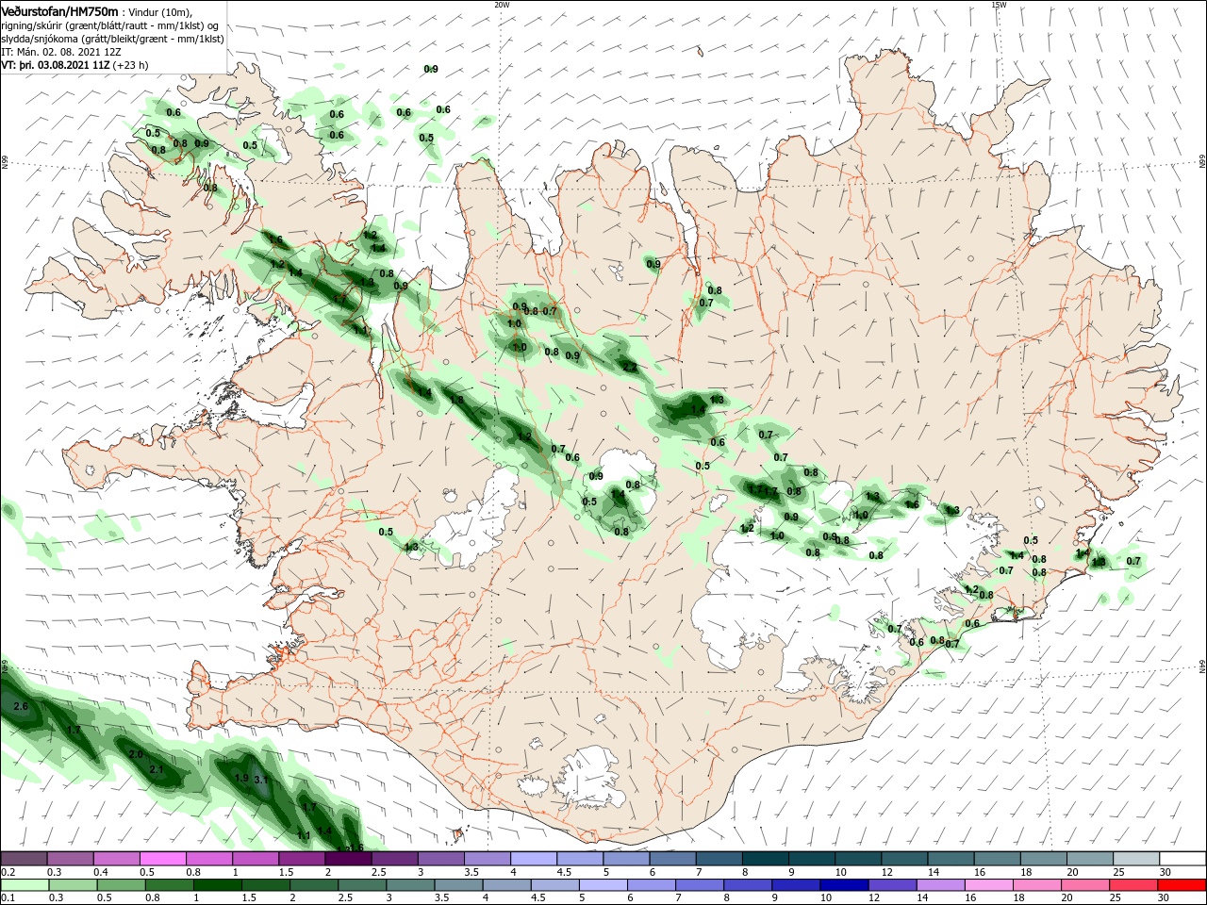
Task: Click the 4 light periwinkle swatch, upper legend row
Action: point(533,859)
